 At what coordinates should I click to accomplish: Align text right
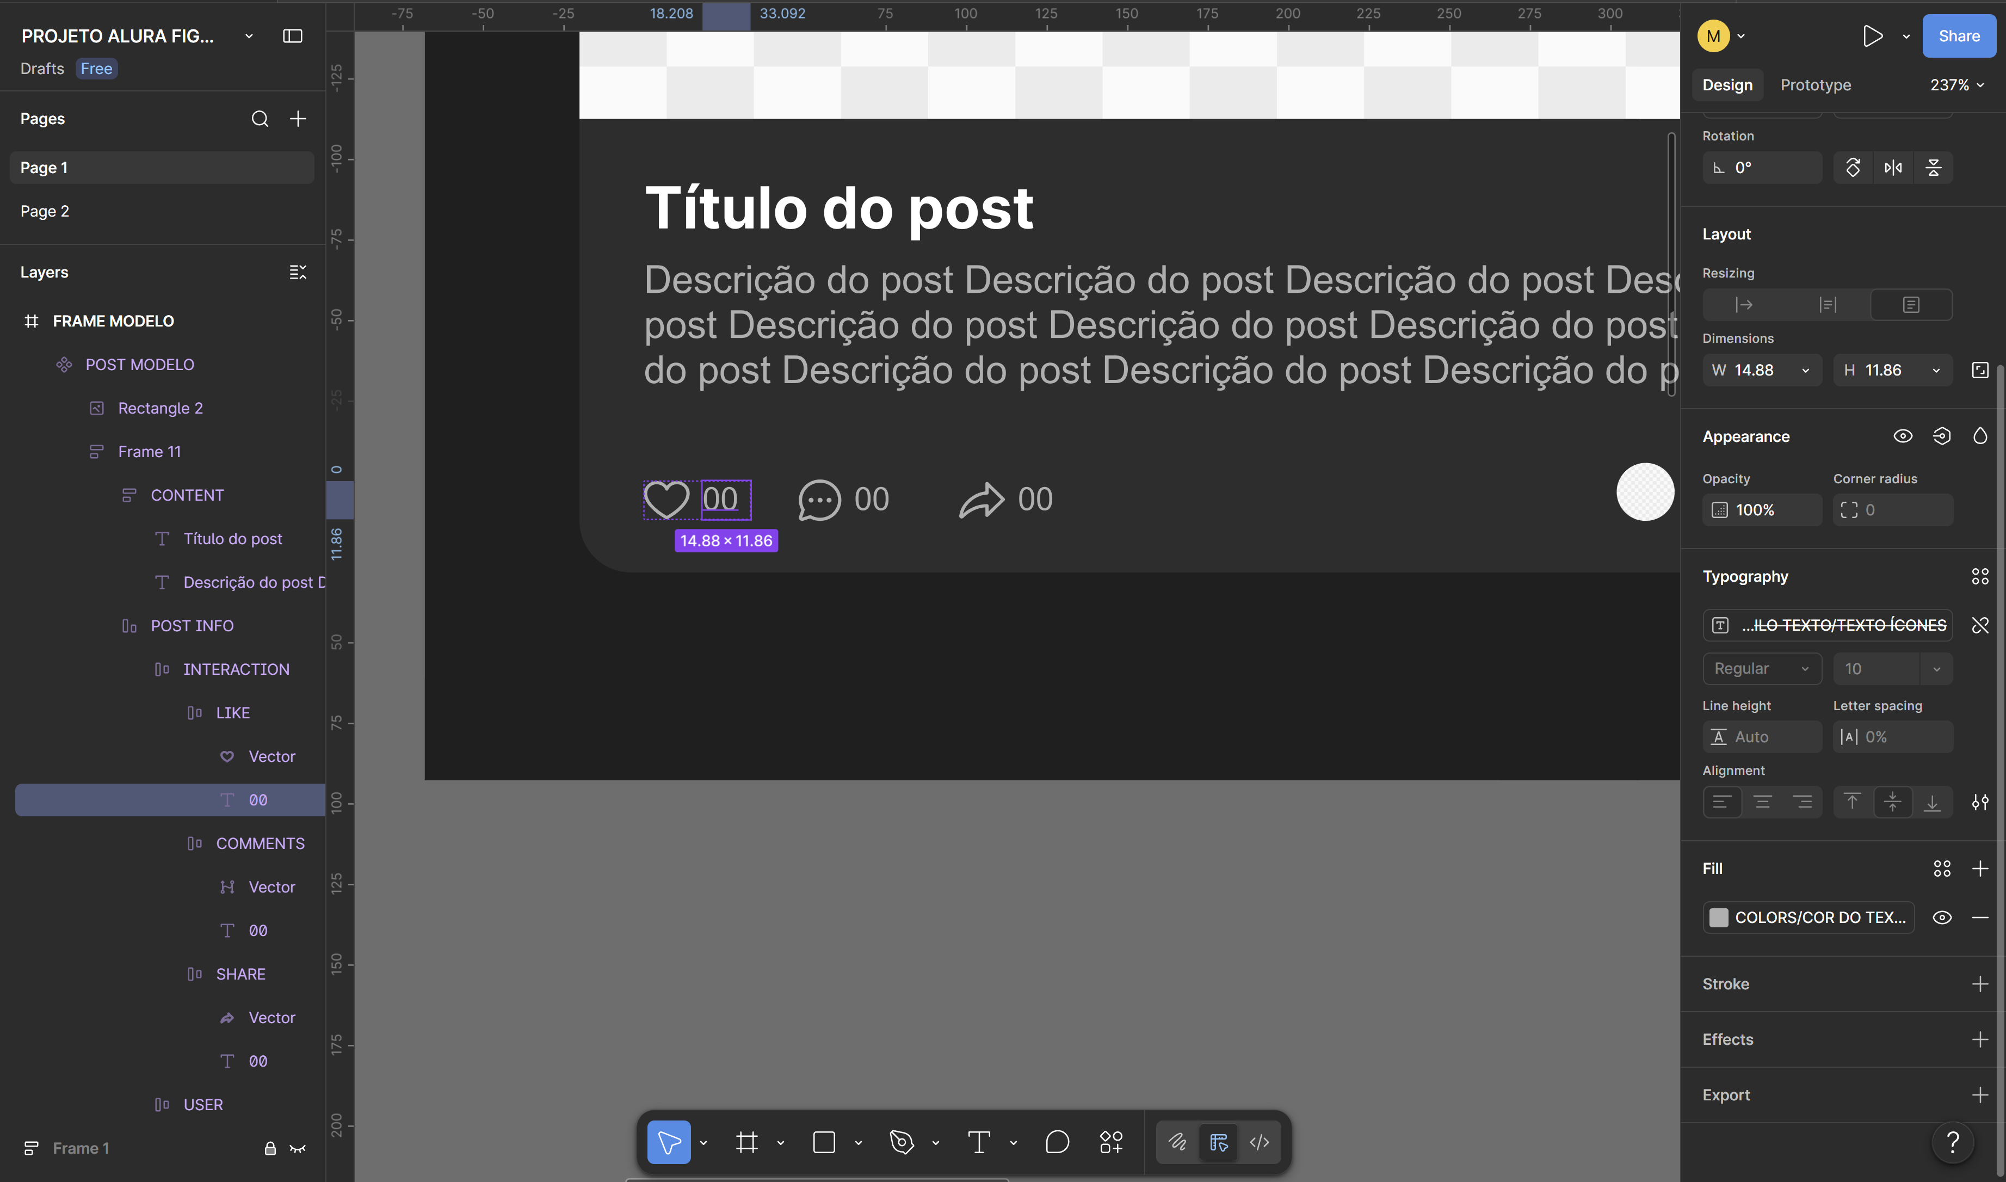[x=1803, y=802]
